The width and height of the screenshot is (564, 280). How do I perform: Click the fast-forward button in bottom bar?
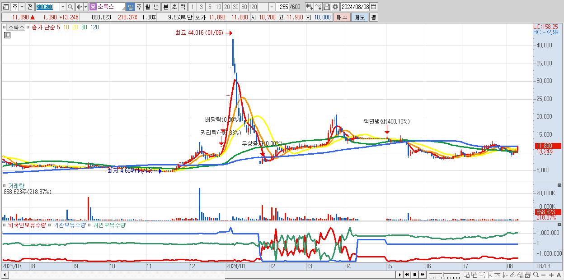(423, 275)
